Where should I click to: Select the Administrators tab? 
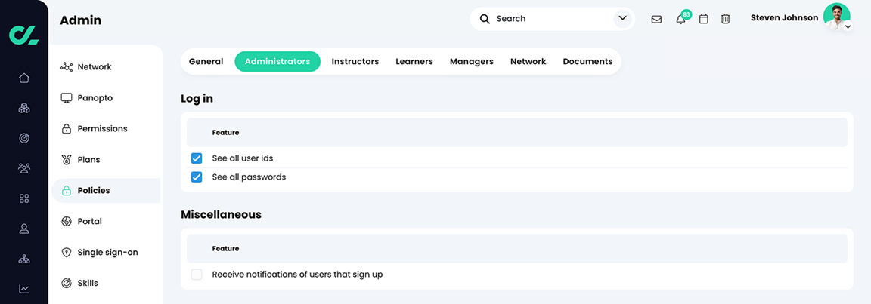pyautogui.click(x=277, y=61)
